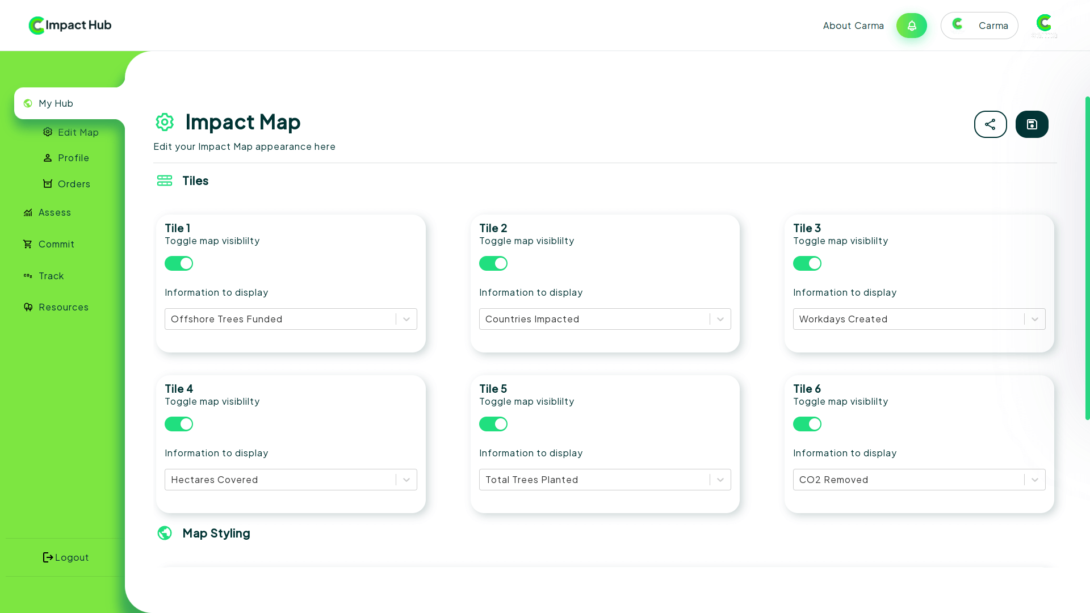1090x613 pixels.
Task: Click the Tiles section icon
Action: 165,180
